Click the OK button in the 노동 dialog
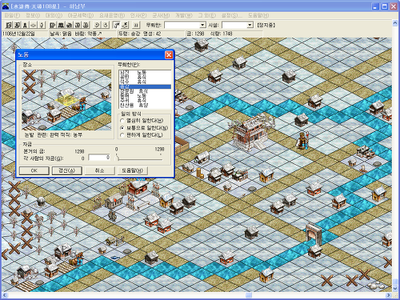400x300 pixels. point(34,170)
